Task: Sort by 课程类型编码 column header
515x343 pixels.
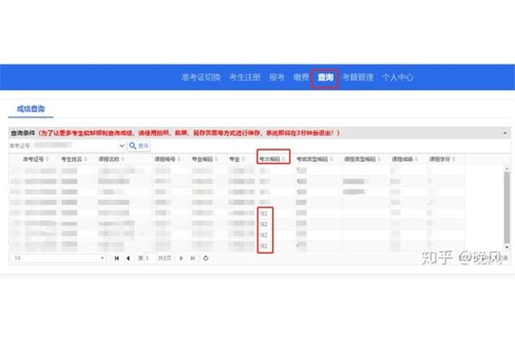Action: tap(362, 159)
